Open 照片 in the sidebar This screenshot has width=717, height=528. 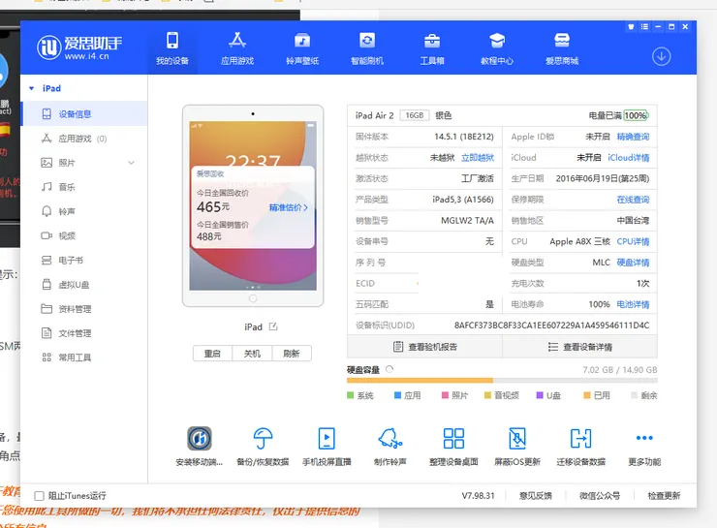coord(84,163)
